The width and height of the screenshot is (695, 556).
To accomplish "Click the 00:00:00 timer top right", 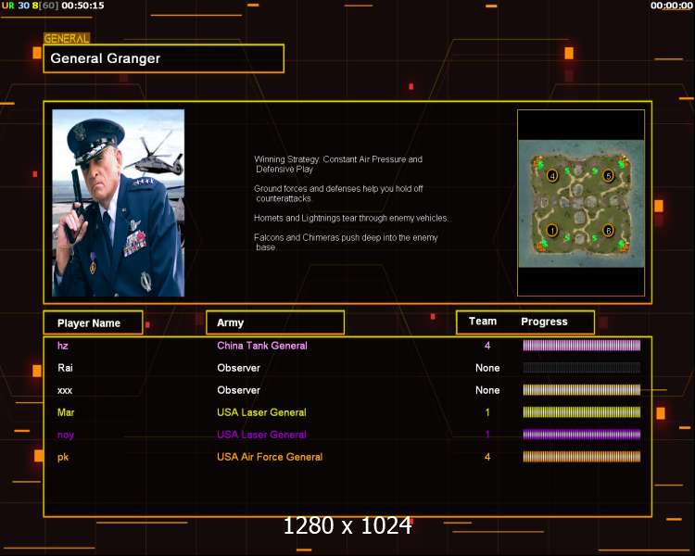I will [672, 6].
